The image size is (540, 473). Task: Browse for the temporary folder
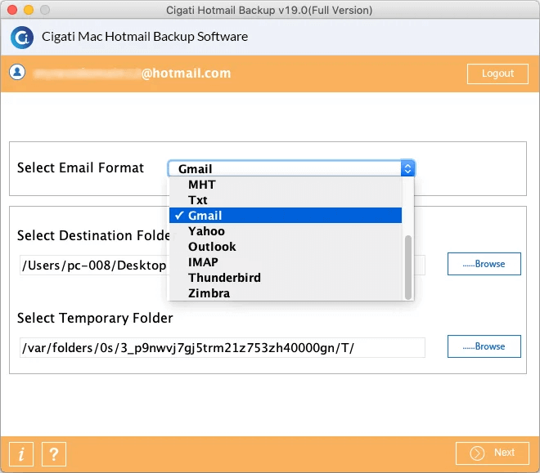point(484,346)
